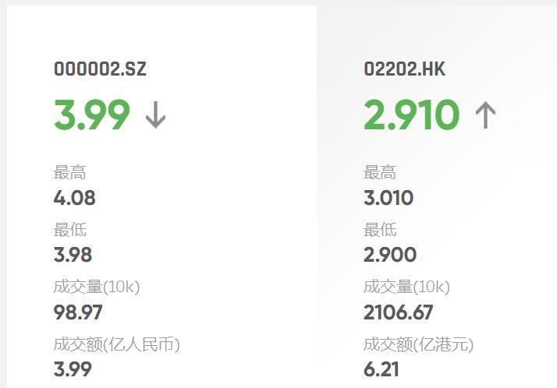This screenshot has width=557, height=388.
Task: Click the 最低 label under 02202.HK
Action: point(380,230)
